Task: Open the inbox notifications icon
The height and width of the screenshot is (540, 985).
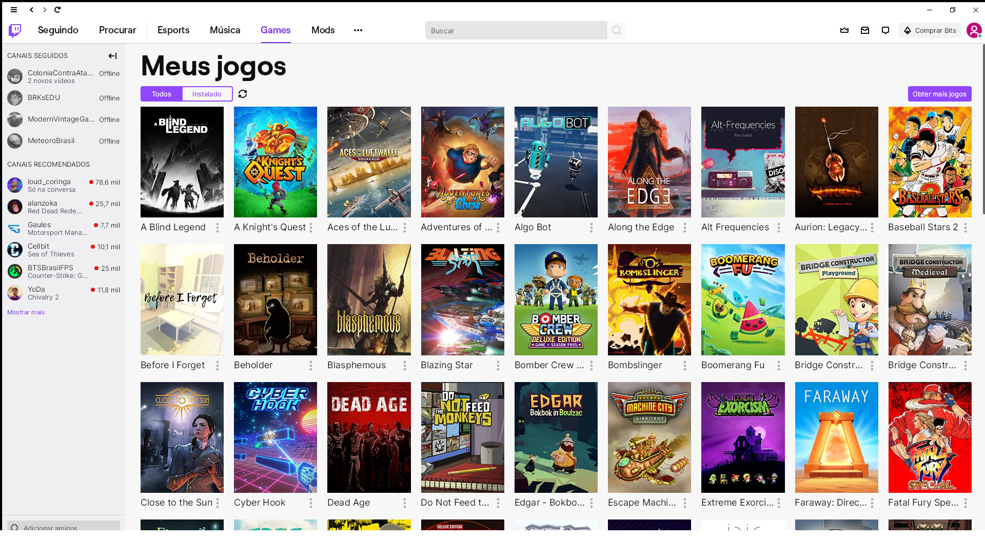Action: pyautogui.click(x=865, y=30)
